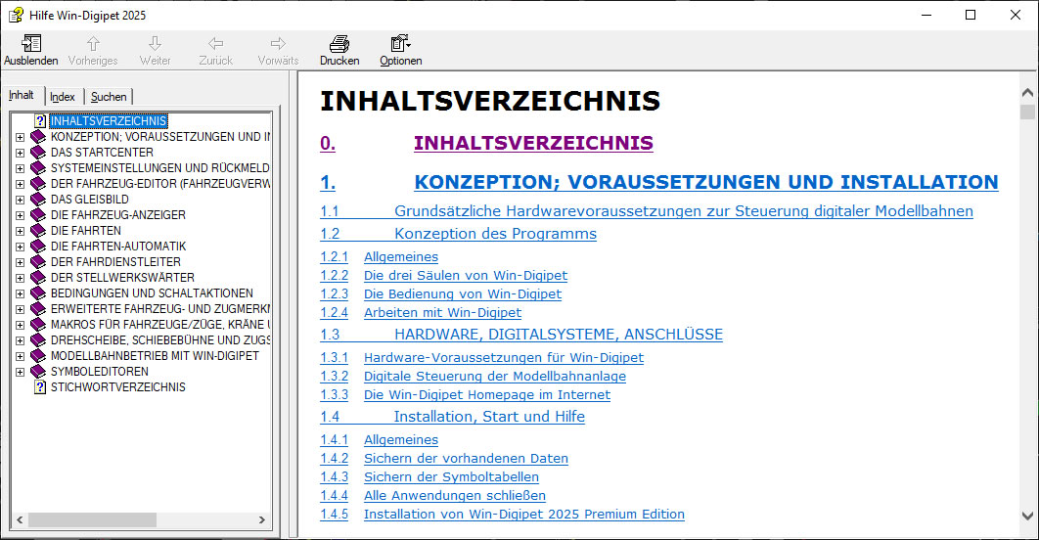Viewport: 1039px width, 540px height.
Task: Click the Drucken printer icon
Action: click(339, 44)
